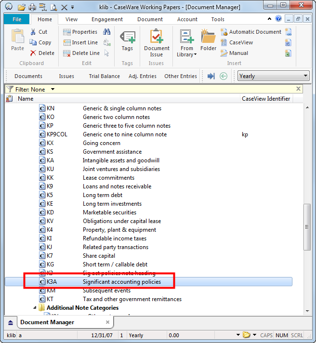The height and width of the screenshot is (343, 316).
Task: Click the Open folder icon in title bar
Action: click(22, 7)
